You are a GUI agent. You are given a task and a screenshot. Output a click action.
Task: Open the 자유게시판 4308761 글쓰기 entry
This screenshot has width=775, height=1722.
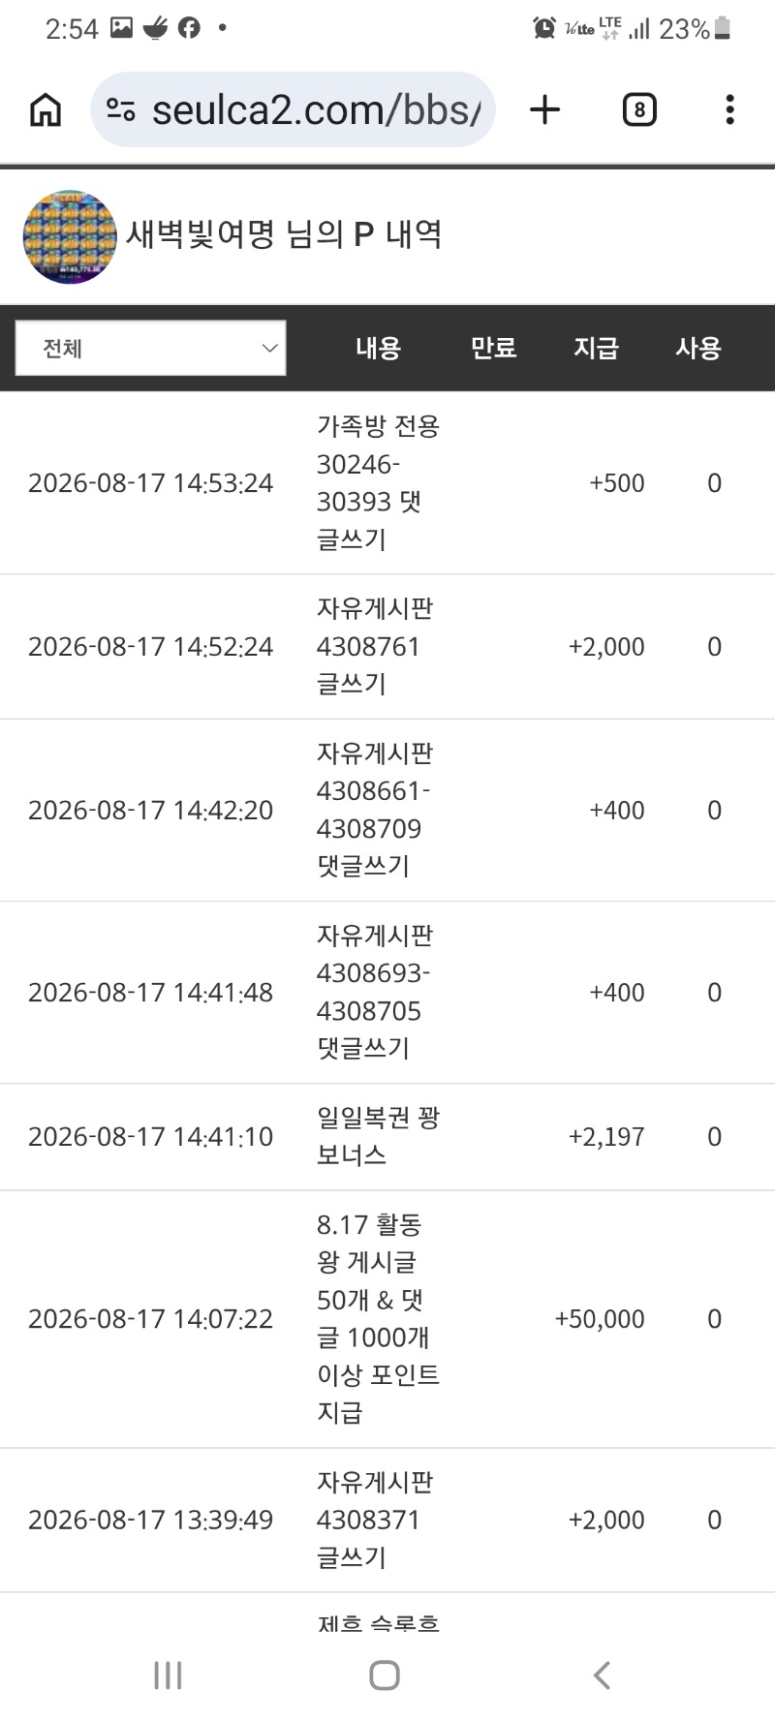pyautogui.click(x=387, y=646)
